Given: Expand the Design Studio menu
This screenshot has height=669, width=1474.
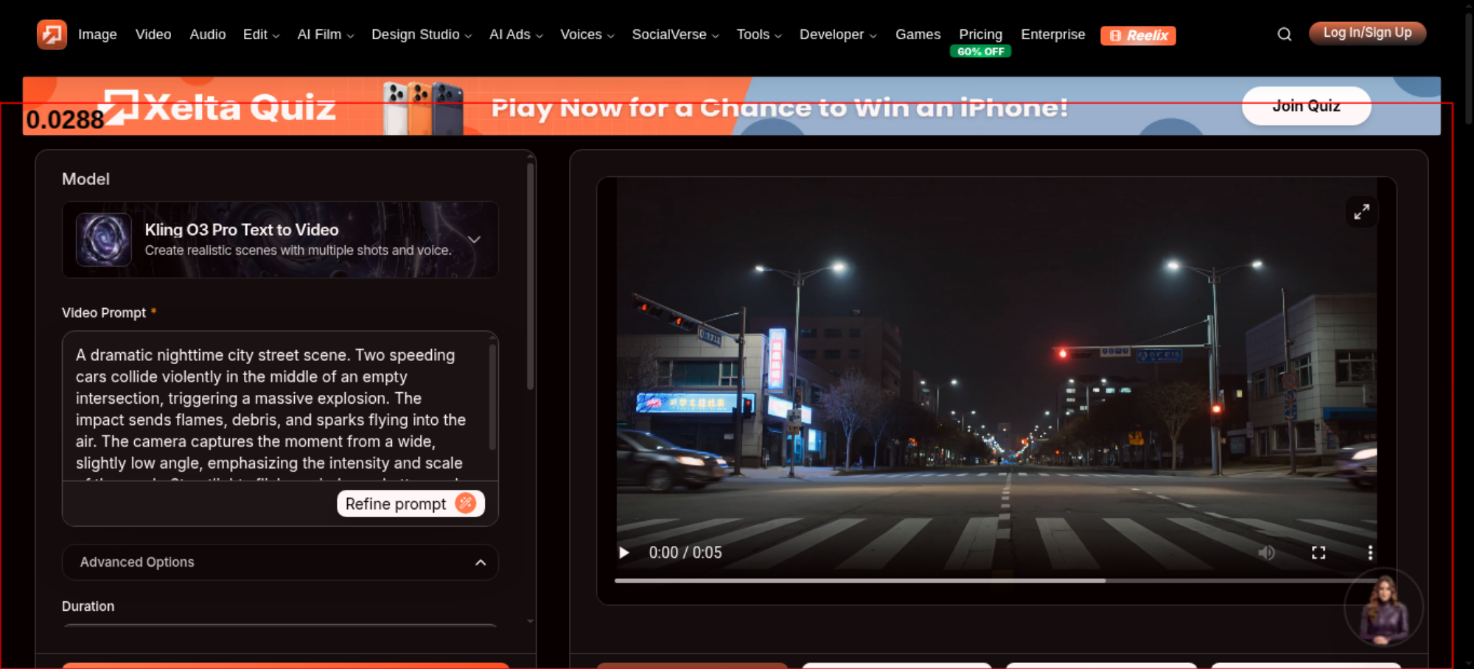Looking at the screenshot, I should coord(421,35).
